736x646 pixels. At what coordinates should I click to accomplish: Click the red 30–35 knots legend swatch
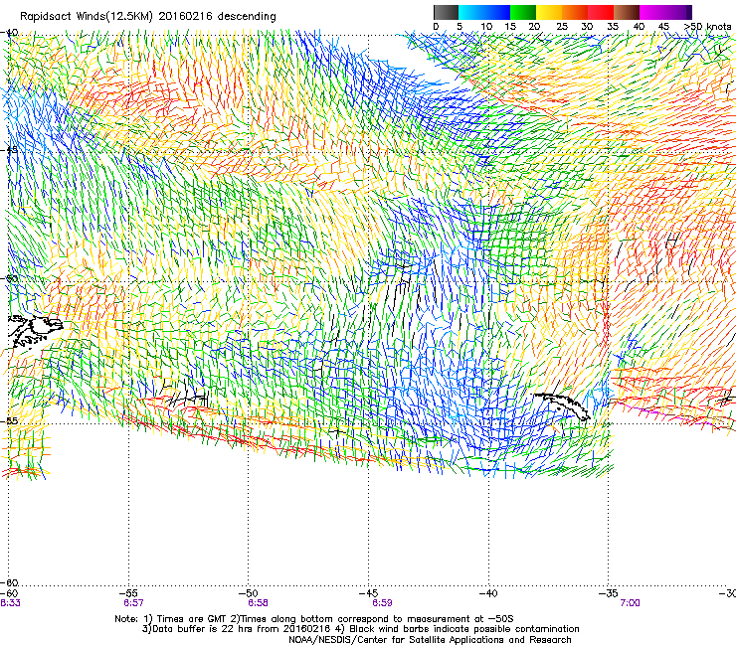(601, 12)
